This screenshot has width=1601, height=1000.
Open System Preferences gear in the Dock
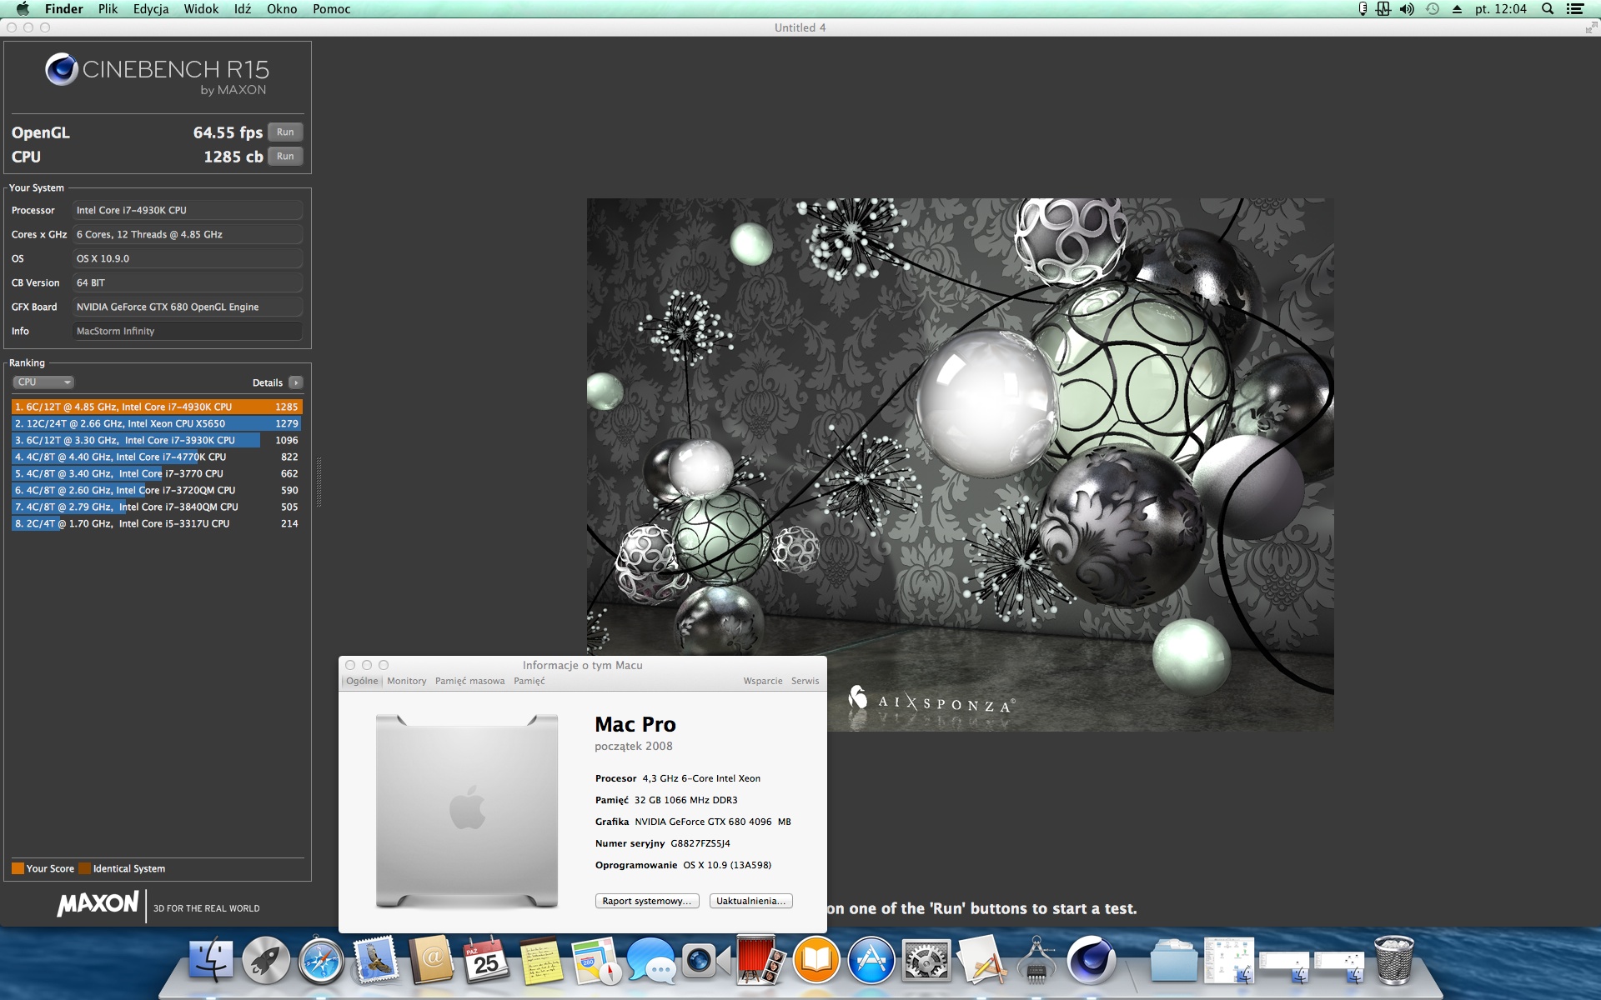(x=926, y=961)
